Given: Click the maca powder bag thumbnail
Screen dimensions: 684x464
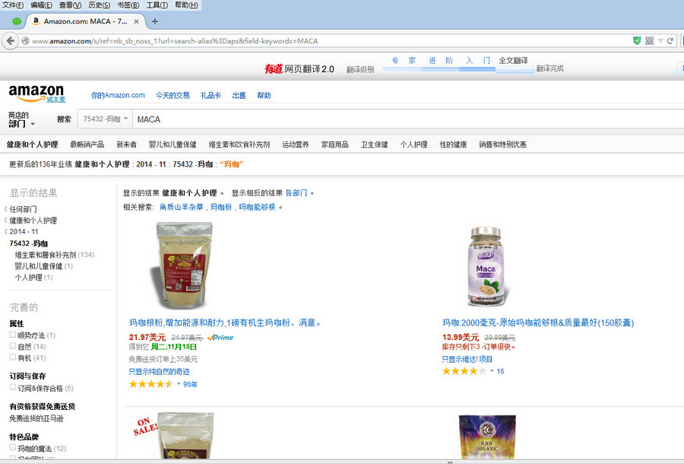Looking at the screenshot, I should (181, 265).
